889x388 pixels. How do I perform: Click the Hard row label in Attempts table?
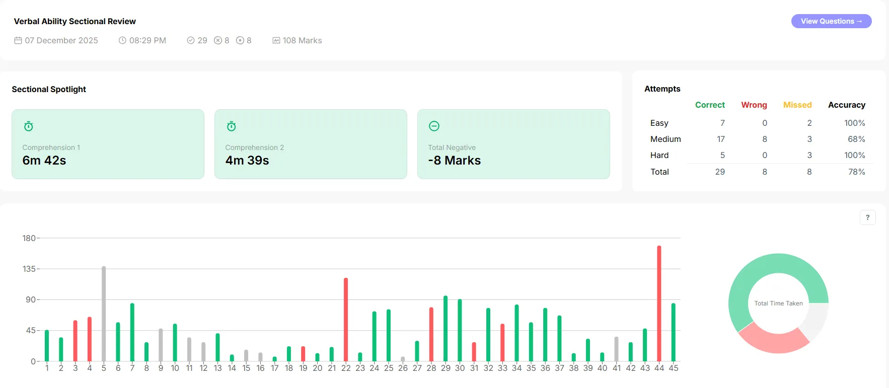[659, 155]
